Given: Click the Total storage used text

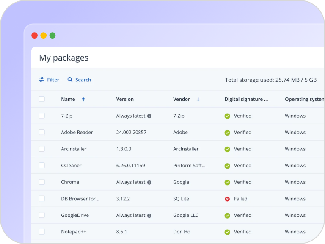Looking at the screenshot, I should pos(270,80).
